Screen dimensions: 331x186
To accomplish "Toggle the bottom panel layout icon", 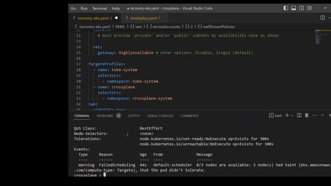I will [293, 8].
